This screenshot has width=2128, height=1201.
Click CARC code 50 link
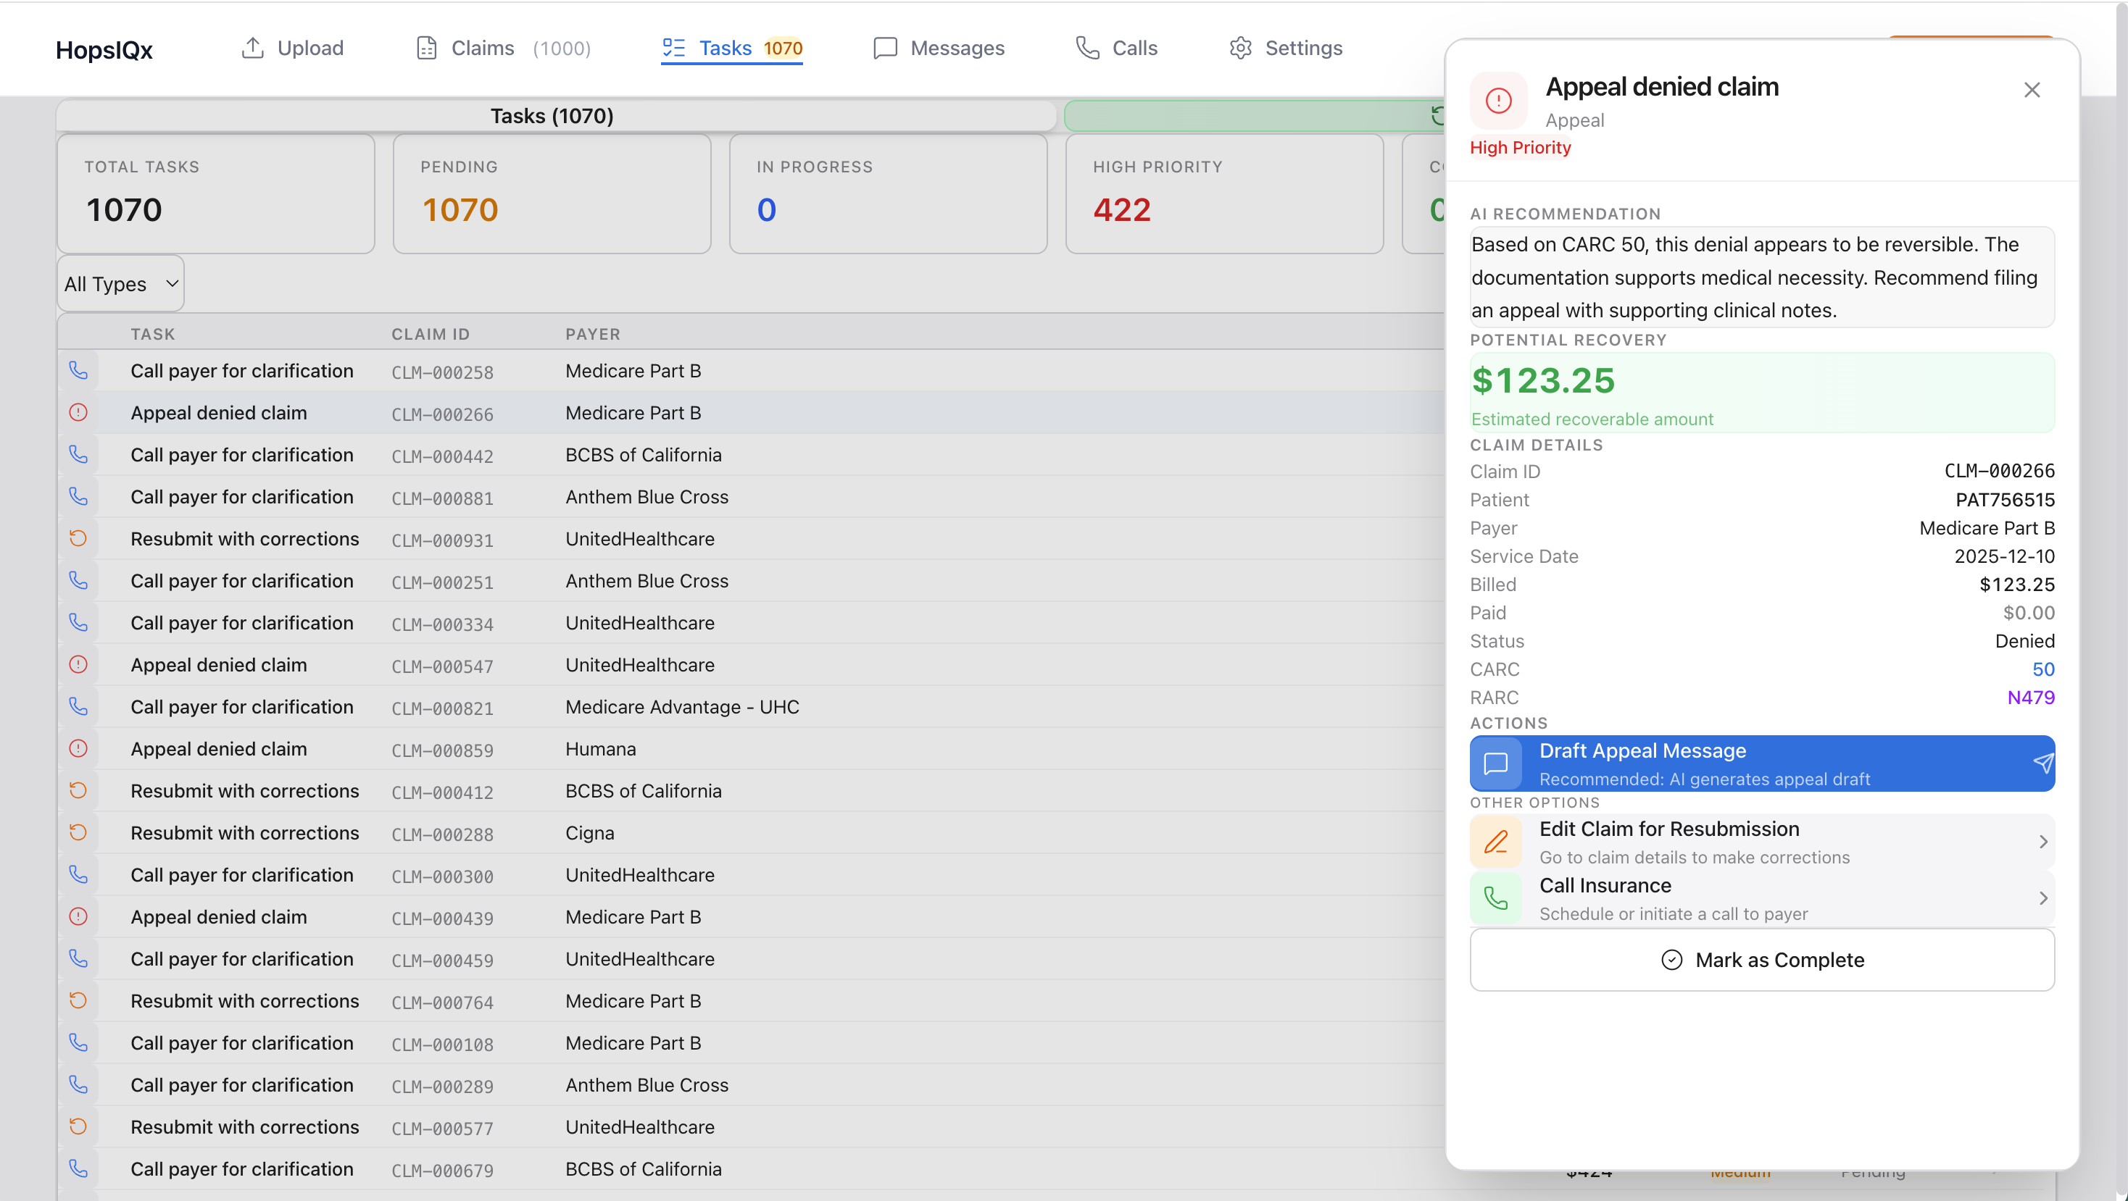tap(2042, 669)
